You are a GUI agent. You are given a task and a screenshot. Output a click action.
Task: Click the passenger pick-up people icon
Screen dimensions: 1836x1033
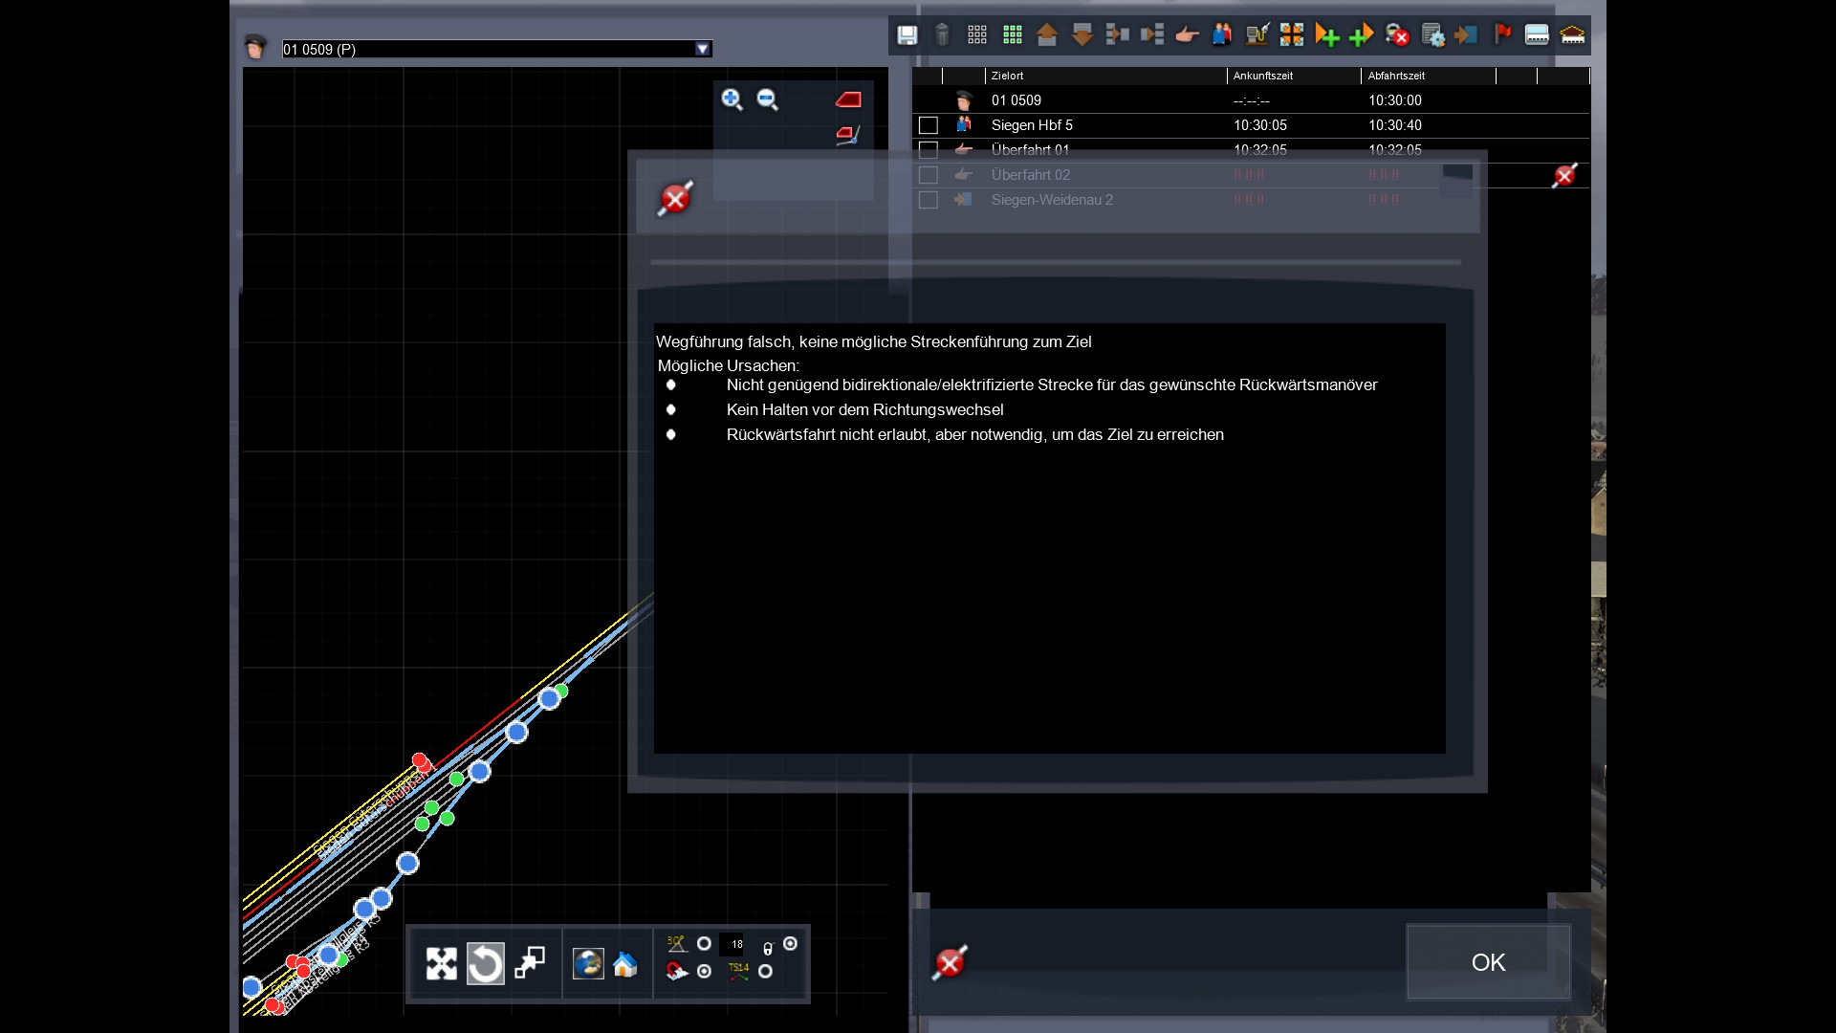pyautogui.click(x=1222, y=35)
